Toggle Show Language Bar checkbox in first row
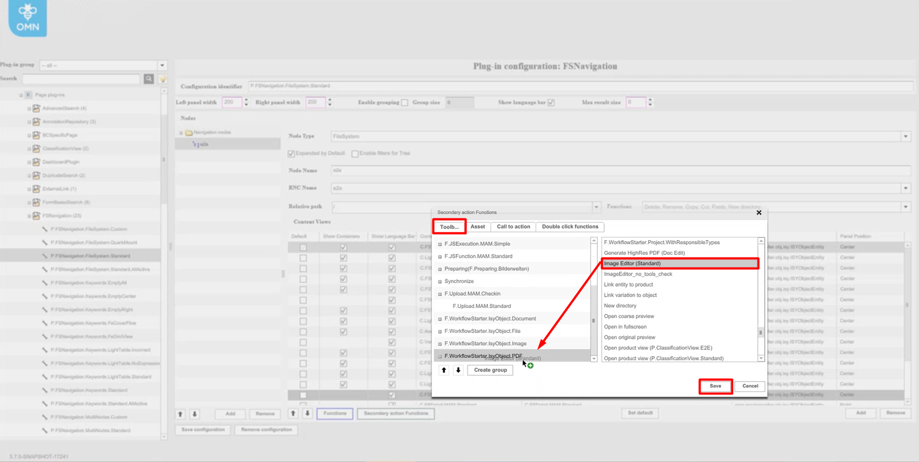The width and height of the screenshot is (919, 462). pos(392,247)
